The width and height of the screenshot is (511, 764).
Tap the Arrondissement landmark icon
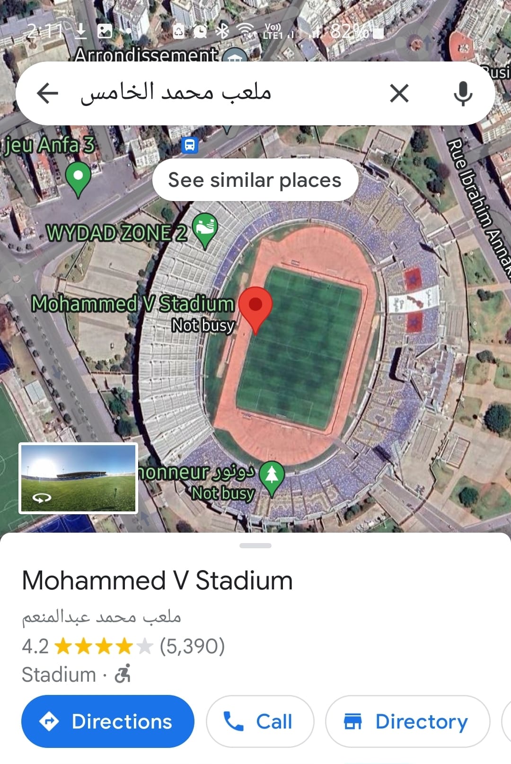tap(235, 57)
